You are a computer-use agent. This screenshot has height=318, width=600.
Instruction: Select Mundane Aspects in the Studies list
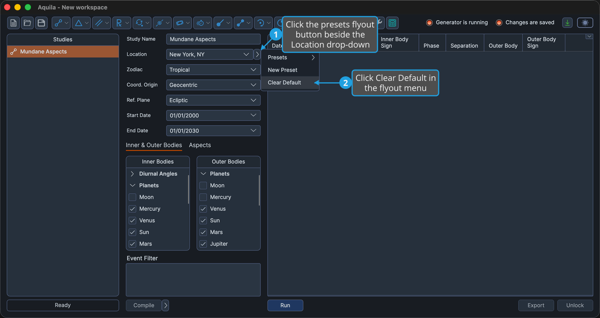pyautogui.click(x=63, y=52)
